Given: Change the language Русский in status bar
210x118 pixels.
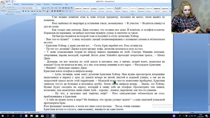Looking at the screenshot, I should point(34,112).
